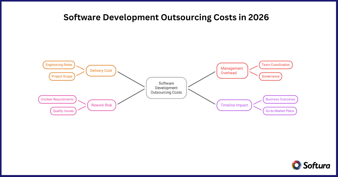Select the Delivery Cost node
Screen dimensions: 338x177
coord(101,71)
